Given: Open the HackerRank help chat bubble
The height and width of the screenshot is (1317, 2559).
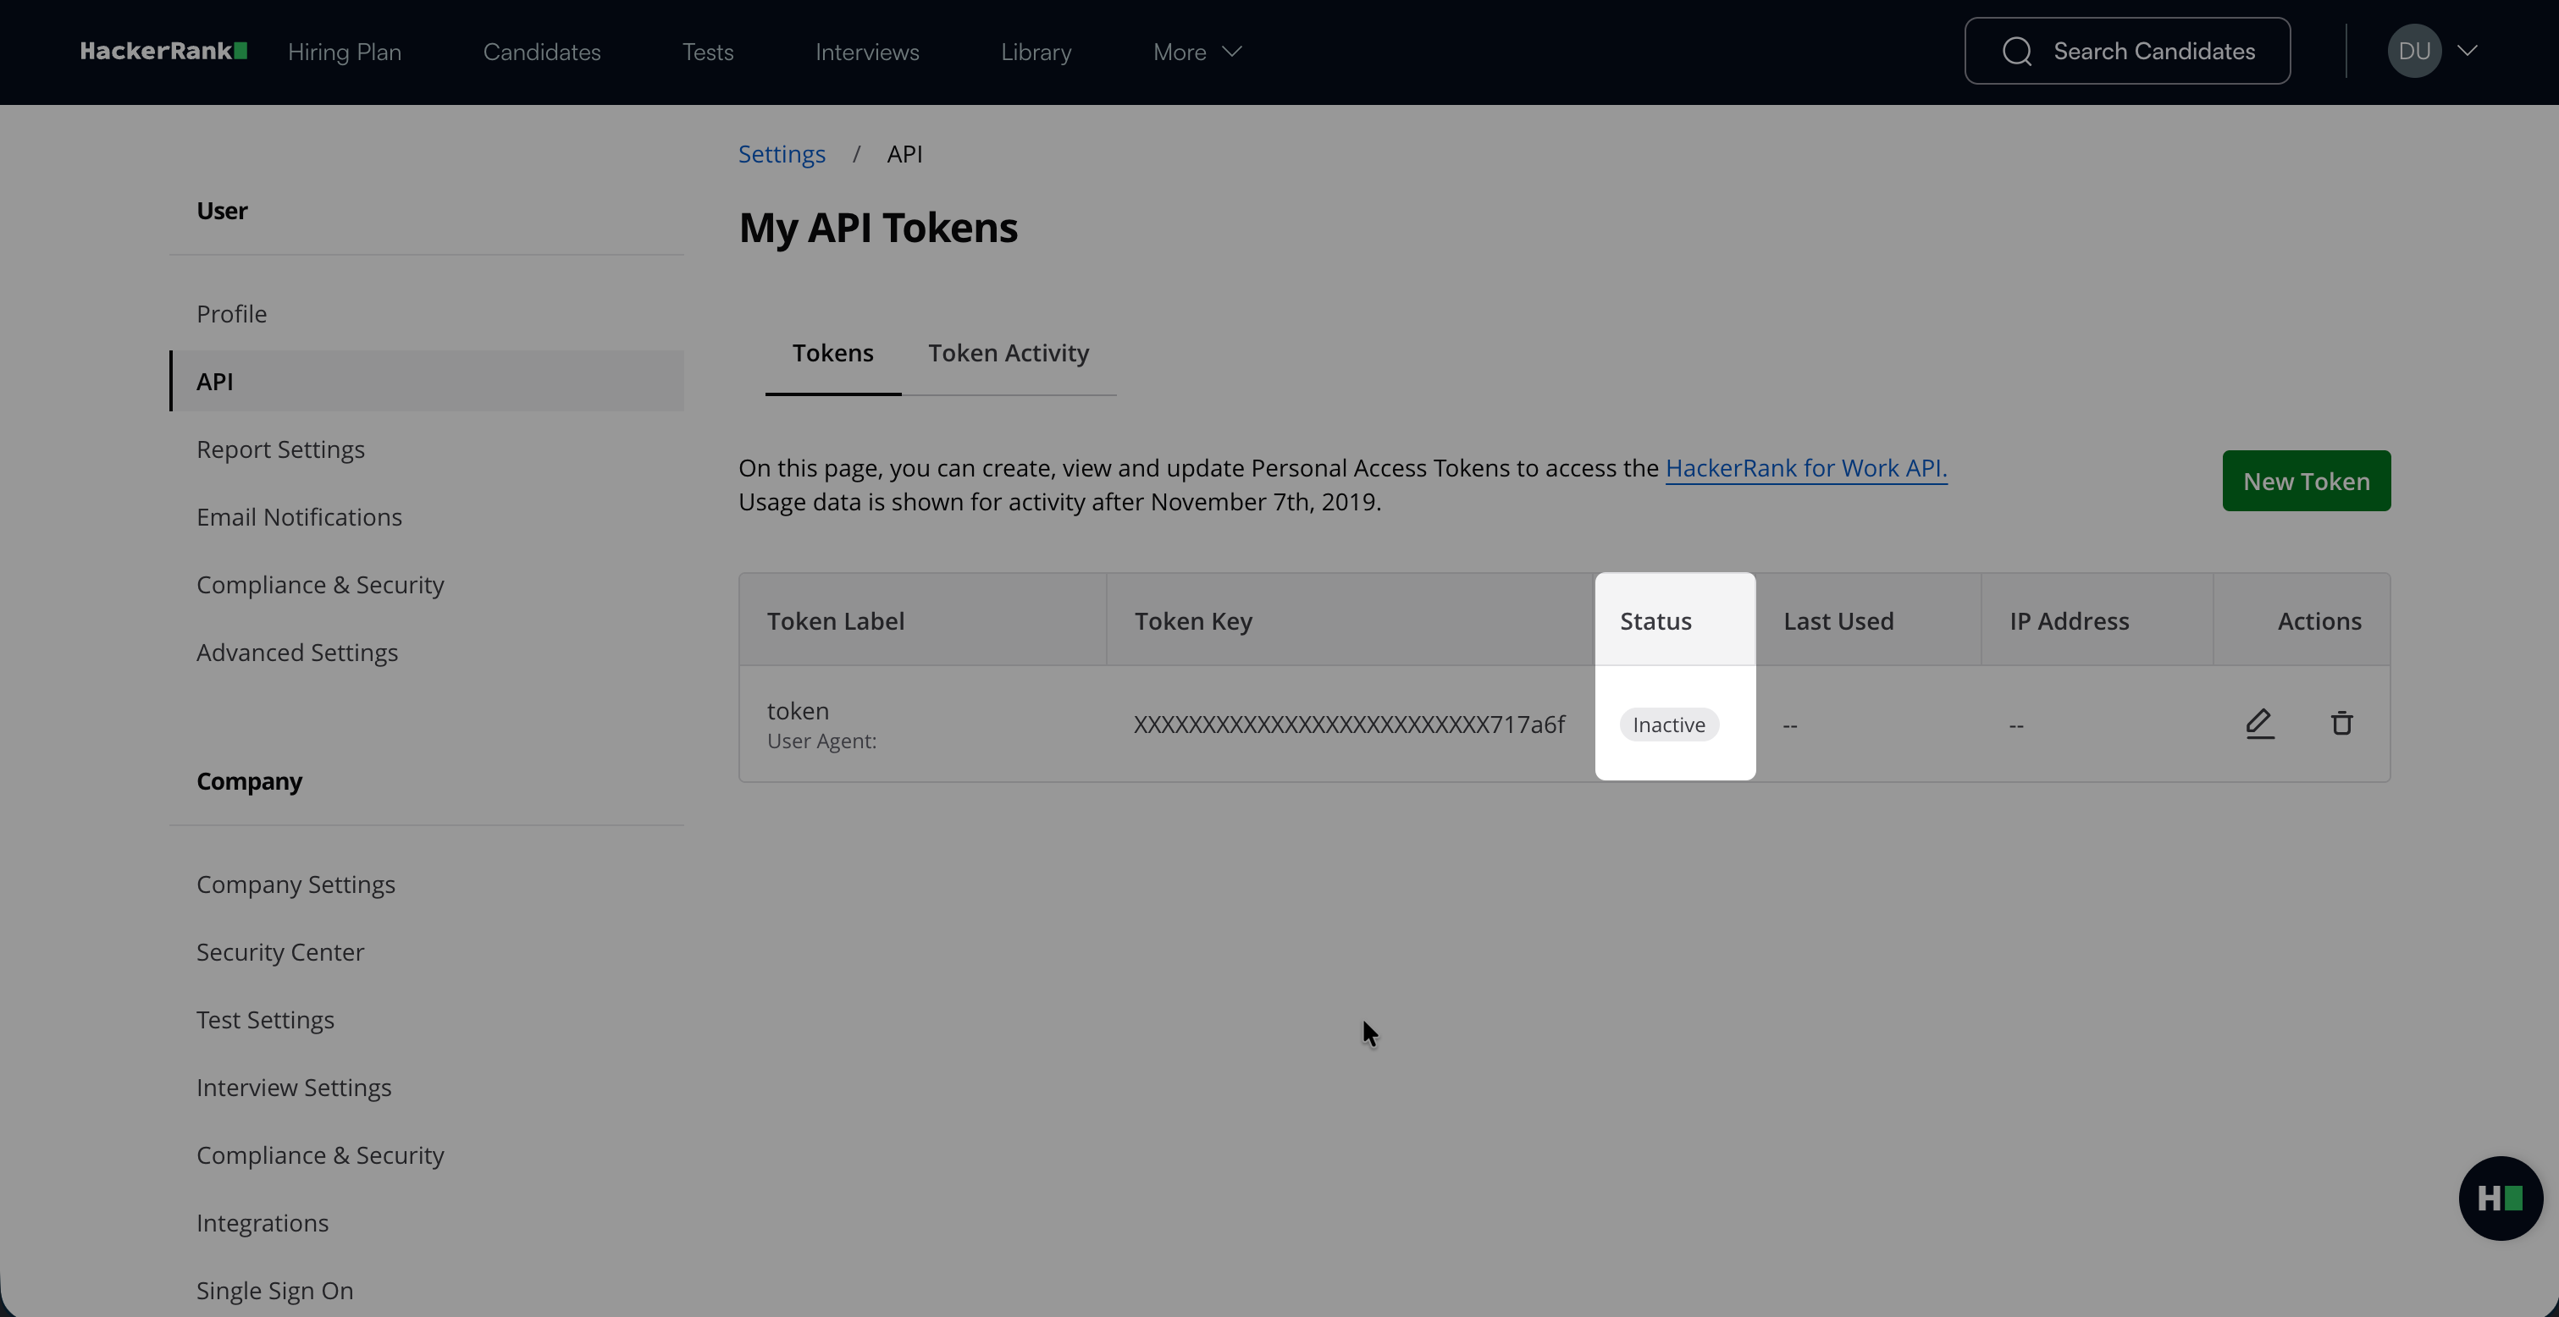Looking at the screenshot, I should (2501, 1198).
